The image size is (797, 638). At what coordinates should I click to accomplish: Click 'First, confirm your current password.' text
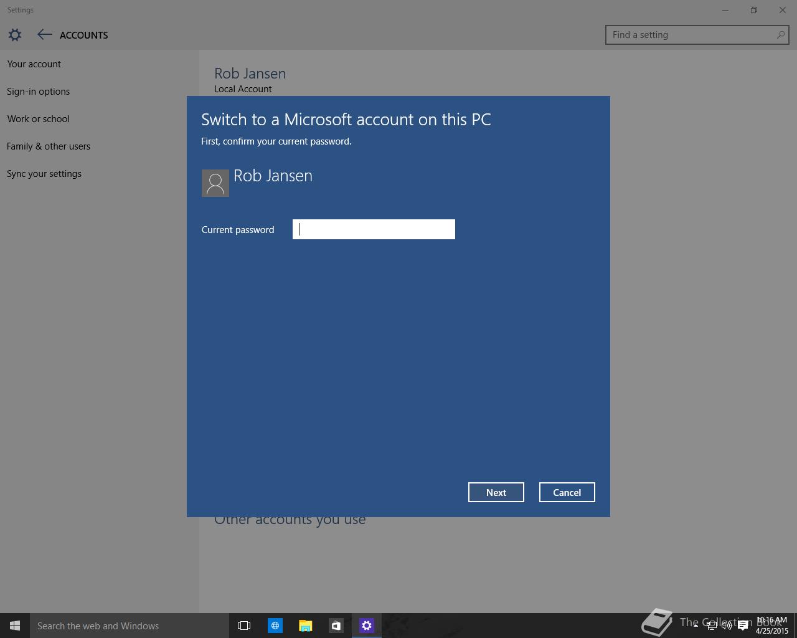coord(276,141)
